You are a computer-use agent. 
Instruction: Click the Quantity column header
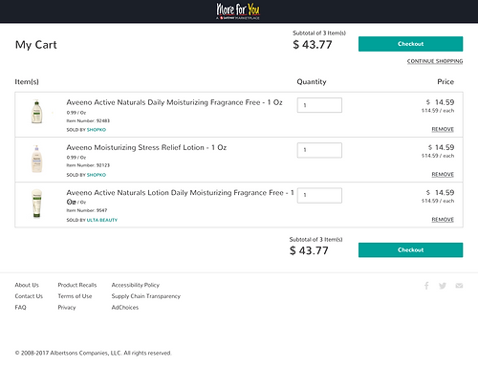point(312,82)
